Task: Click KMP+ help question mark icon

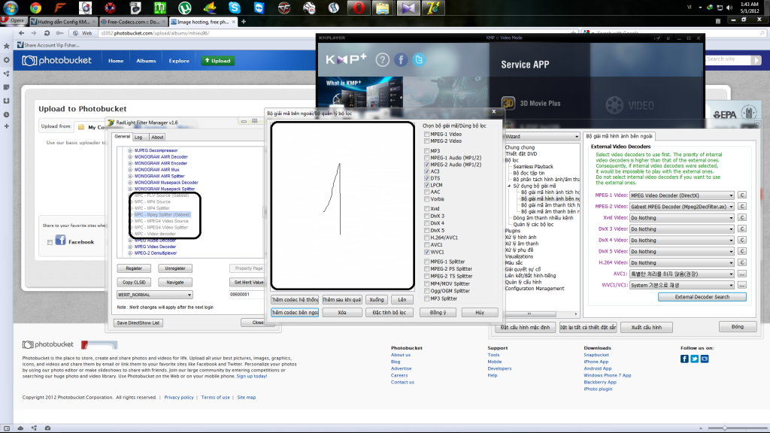Action: coord(383,60)
